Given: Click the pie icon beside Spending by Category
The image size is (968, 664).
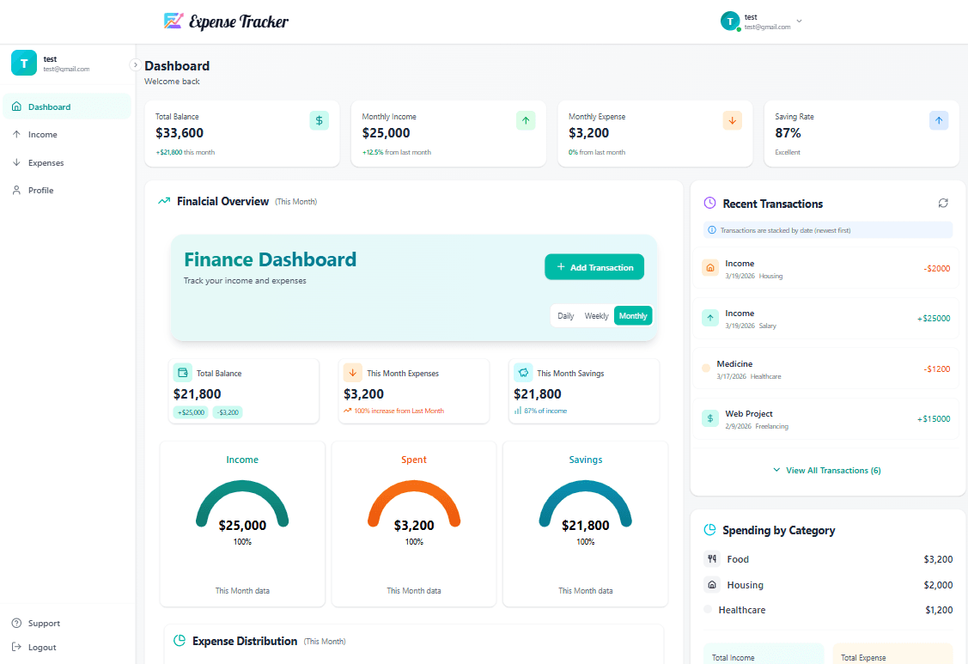Looking at the screenshot, I should pyautogui.click(x=710, y=529).
